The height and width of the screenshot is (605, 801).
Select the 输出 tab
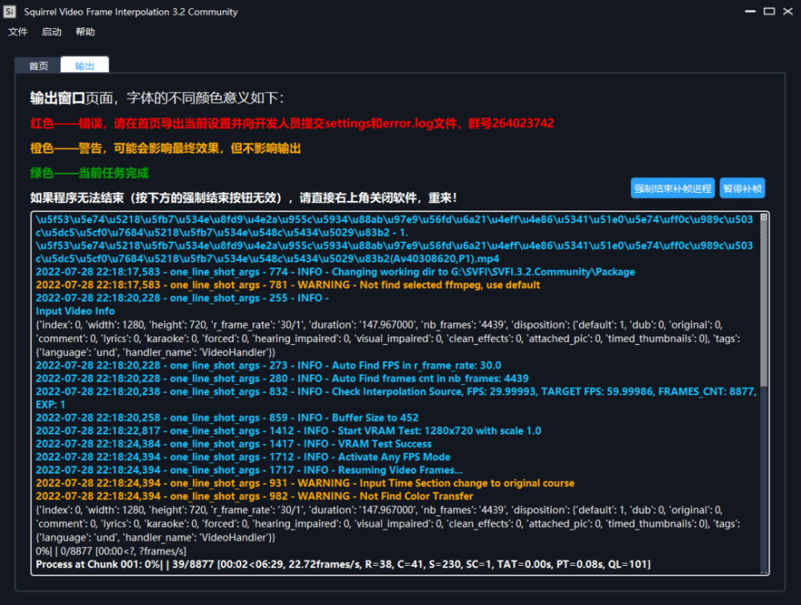(x=84, y=66)
